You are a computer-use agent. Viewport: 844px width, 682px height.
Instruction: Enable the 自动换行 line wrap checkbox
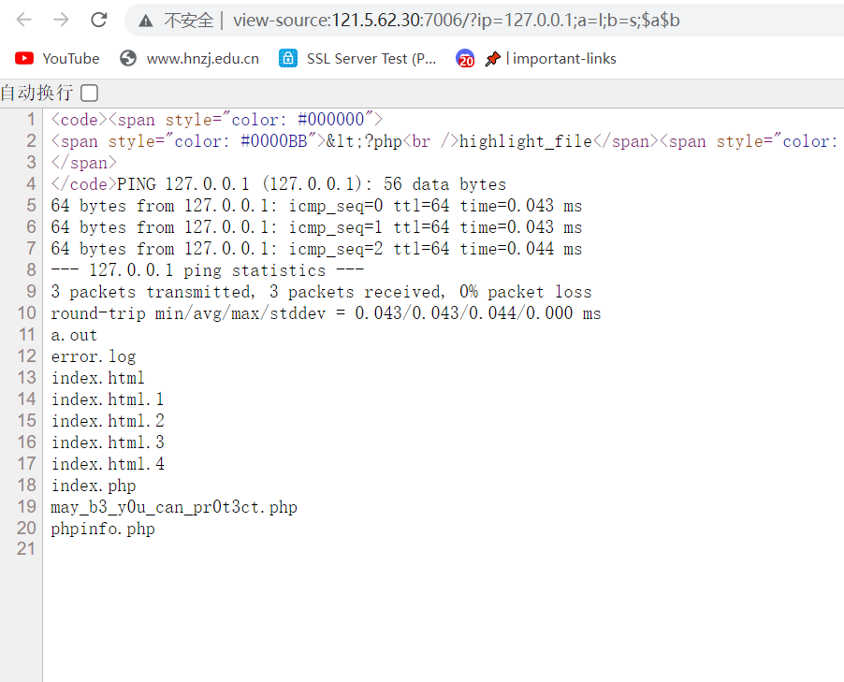click(x=89, y=93)
